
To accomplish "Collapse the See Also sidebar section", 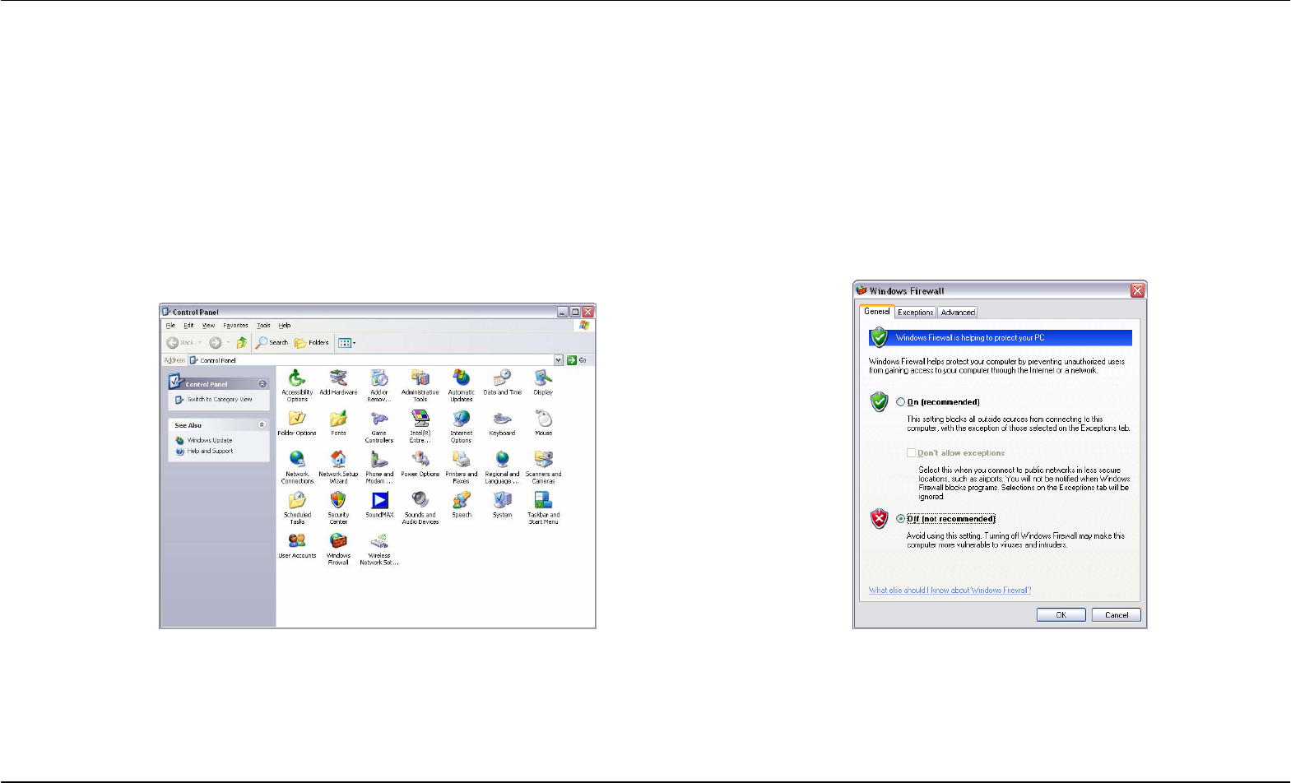I will point(262,425).
